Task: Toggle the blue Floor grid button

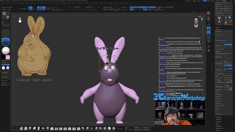Action: (209, 33)
